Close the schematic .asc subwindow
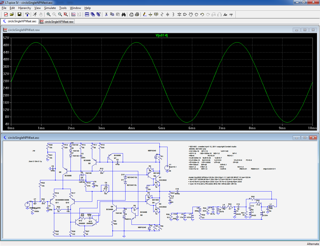This screenshot has width=320, height=246. coord(313,137)
